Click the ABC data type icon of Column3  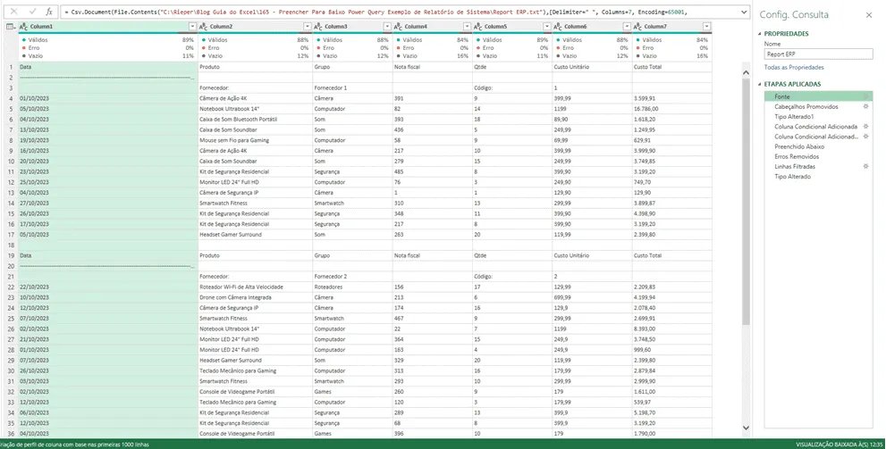(x=318, y=27)
